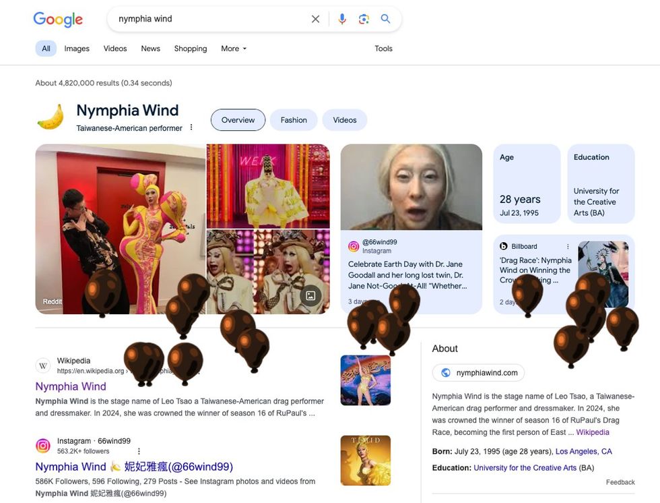
Task: Open the nymphiawind.com website link
Action: click(x=478, y=372)
